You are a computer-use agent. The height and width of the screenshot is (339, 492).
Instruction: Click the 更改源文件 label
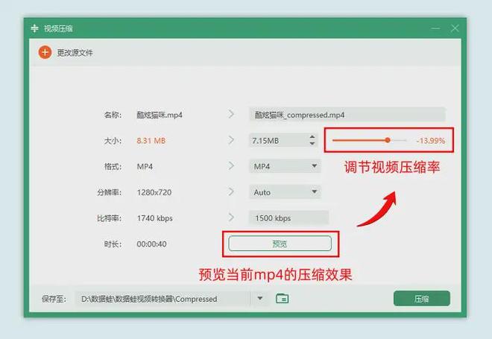pyautogui.click(x=75, y=53)
